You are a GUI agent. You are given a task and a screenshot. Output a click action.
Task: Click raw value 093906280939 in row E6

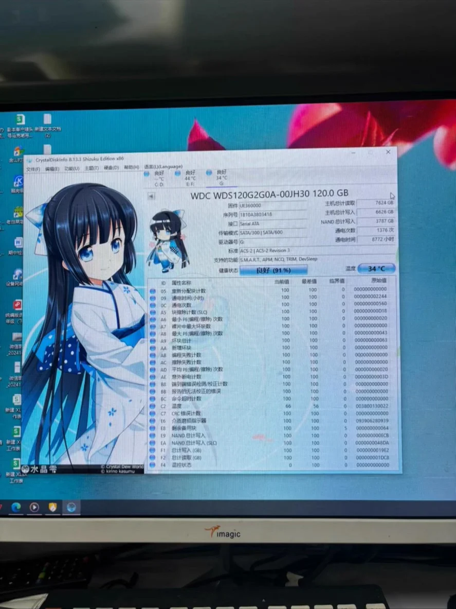(x=372, y=421)
